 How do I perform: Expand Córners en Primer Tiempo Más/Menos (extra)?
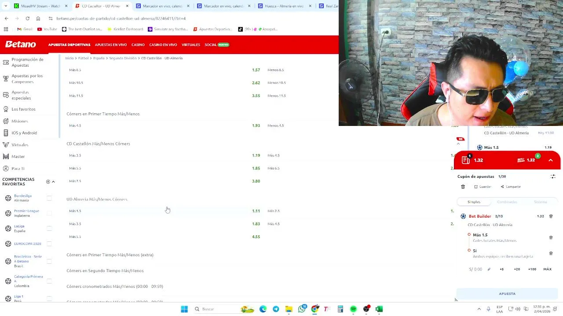coord(110,255)
